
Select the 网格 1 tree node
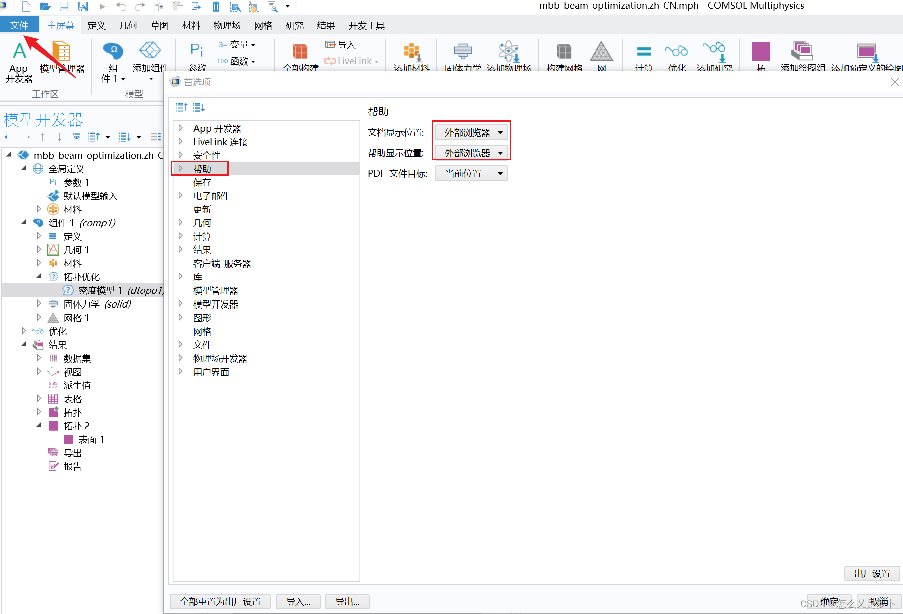[x=76, y=318]
